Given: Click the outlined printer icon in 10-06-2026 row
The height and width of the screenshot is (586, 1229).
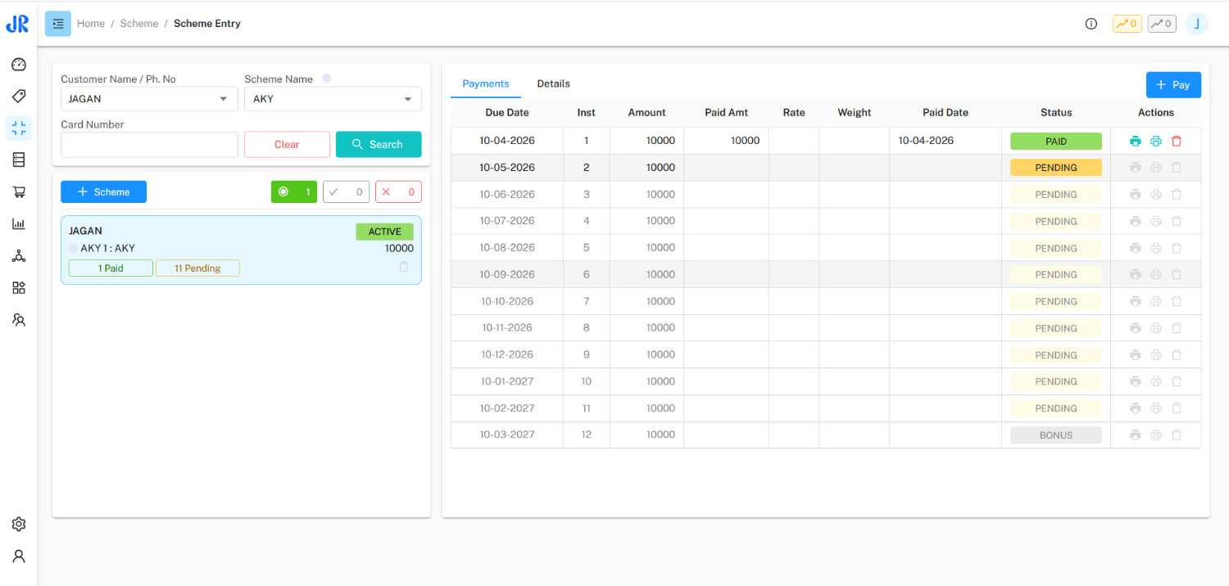Looking at the screenshot, I should [x=1156, y=195].
